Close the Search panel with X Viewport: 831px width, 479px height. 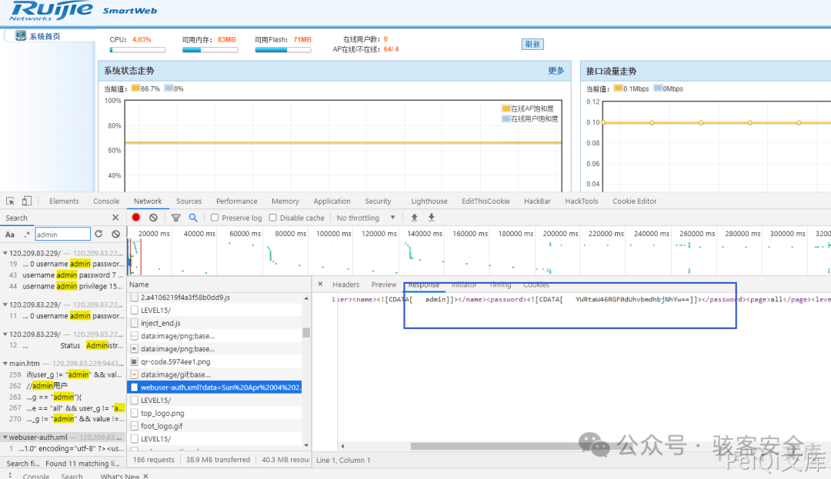coord(115,218)
